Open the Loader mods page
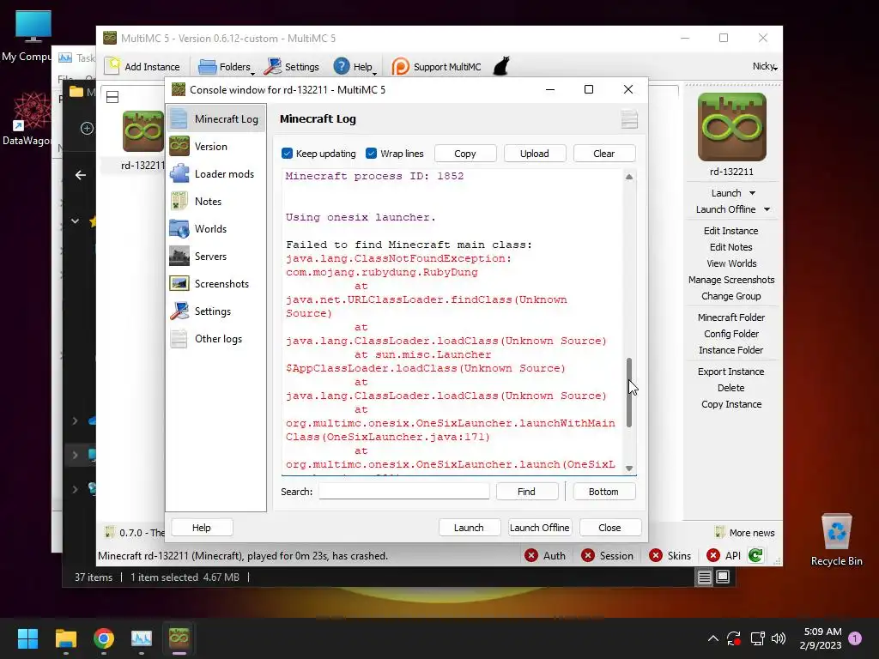The width and height of the screenshot is (879, 659). [x=215, y=173]
